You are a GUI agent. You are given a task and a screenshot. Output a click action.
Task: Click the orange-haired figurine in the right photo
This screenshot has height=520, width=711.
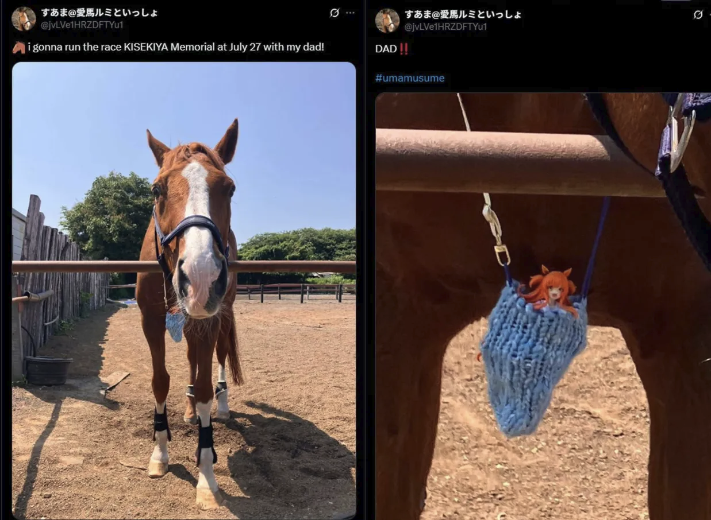click(548, 289)
